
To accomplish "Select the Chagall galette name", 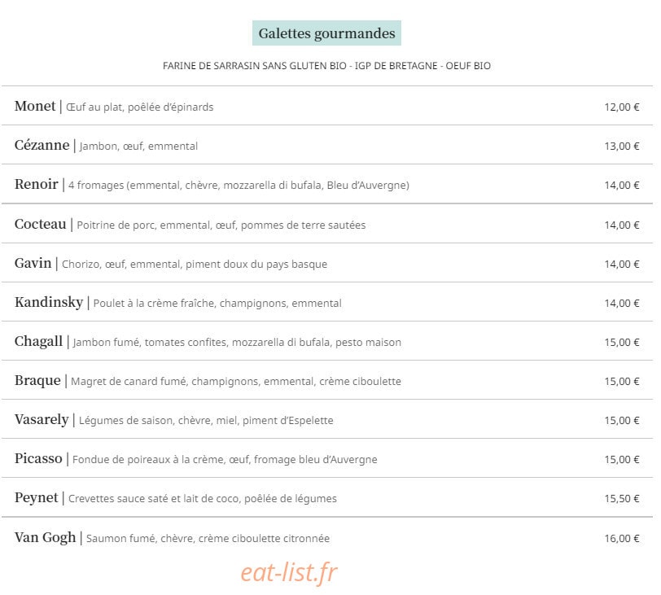I will pos(38,341).
